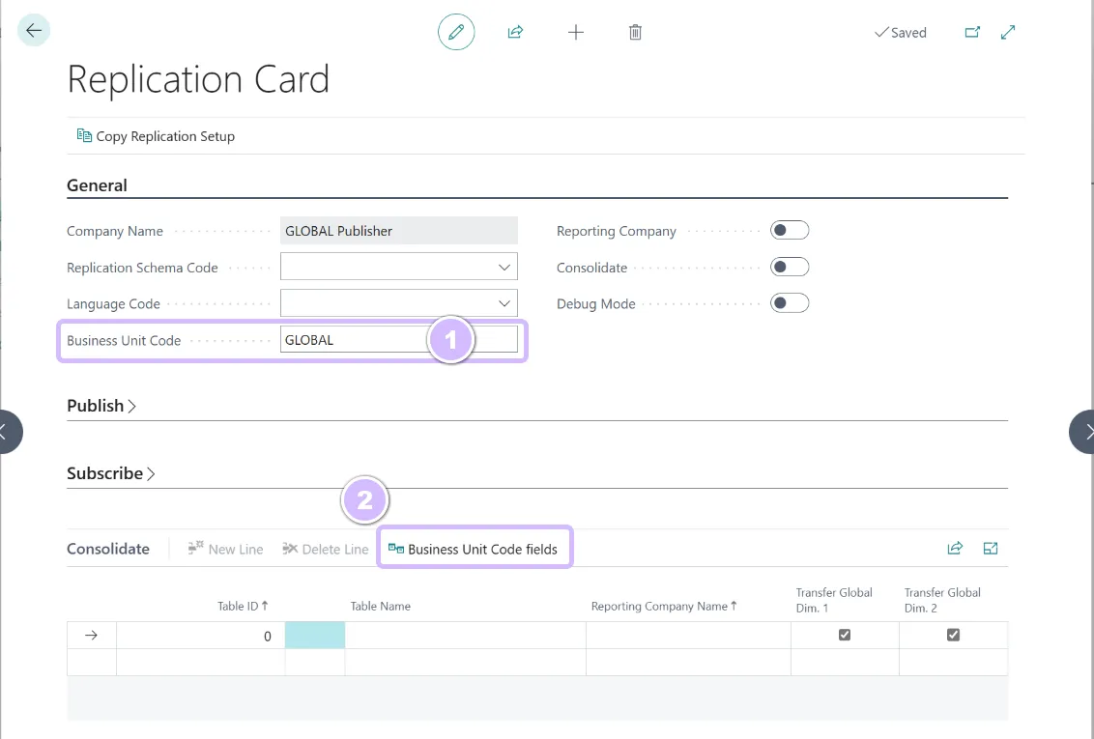Expand the Subscribe section
1094x739 pixels.
click(x=110, y=473)
